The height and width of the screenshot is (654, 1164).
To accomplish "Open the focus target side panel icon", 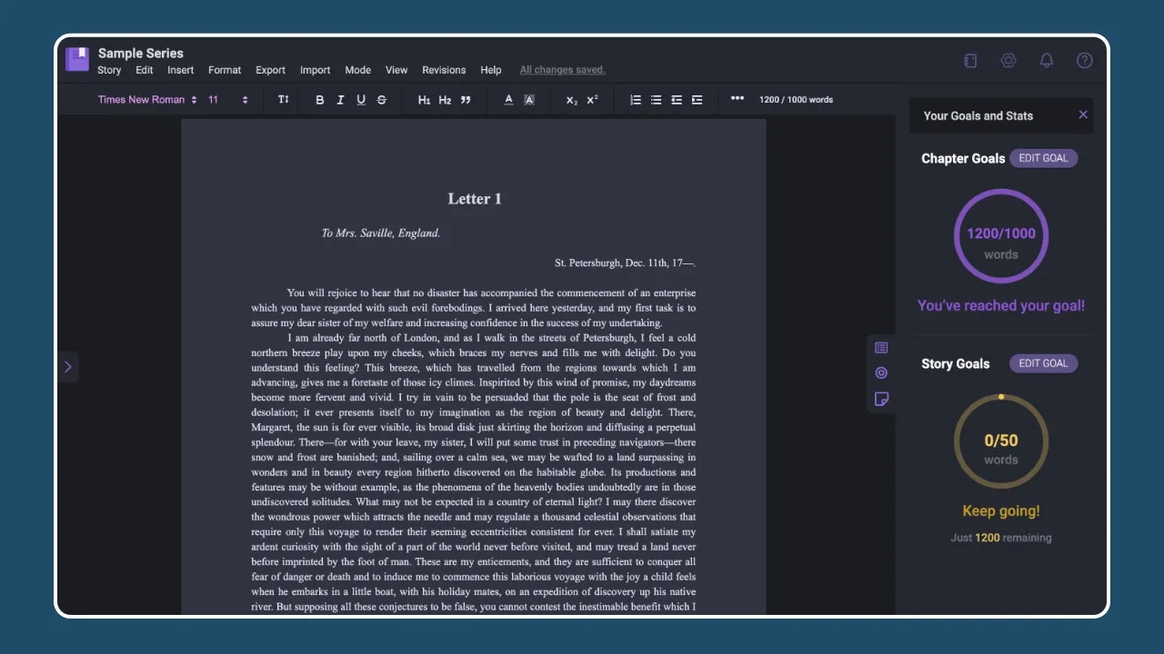I will click(x=880, y=372).
